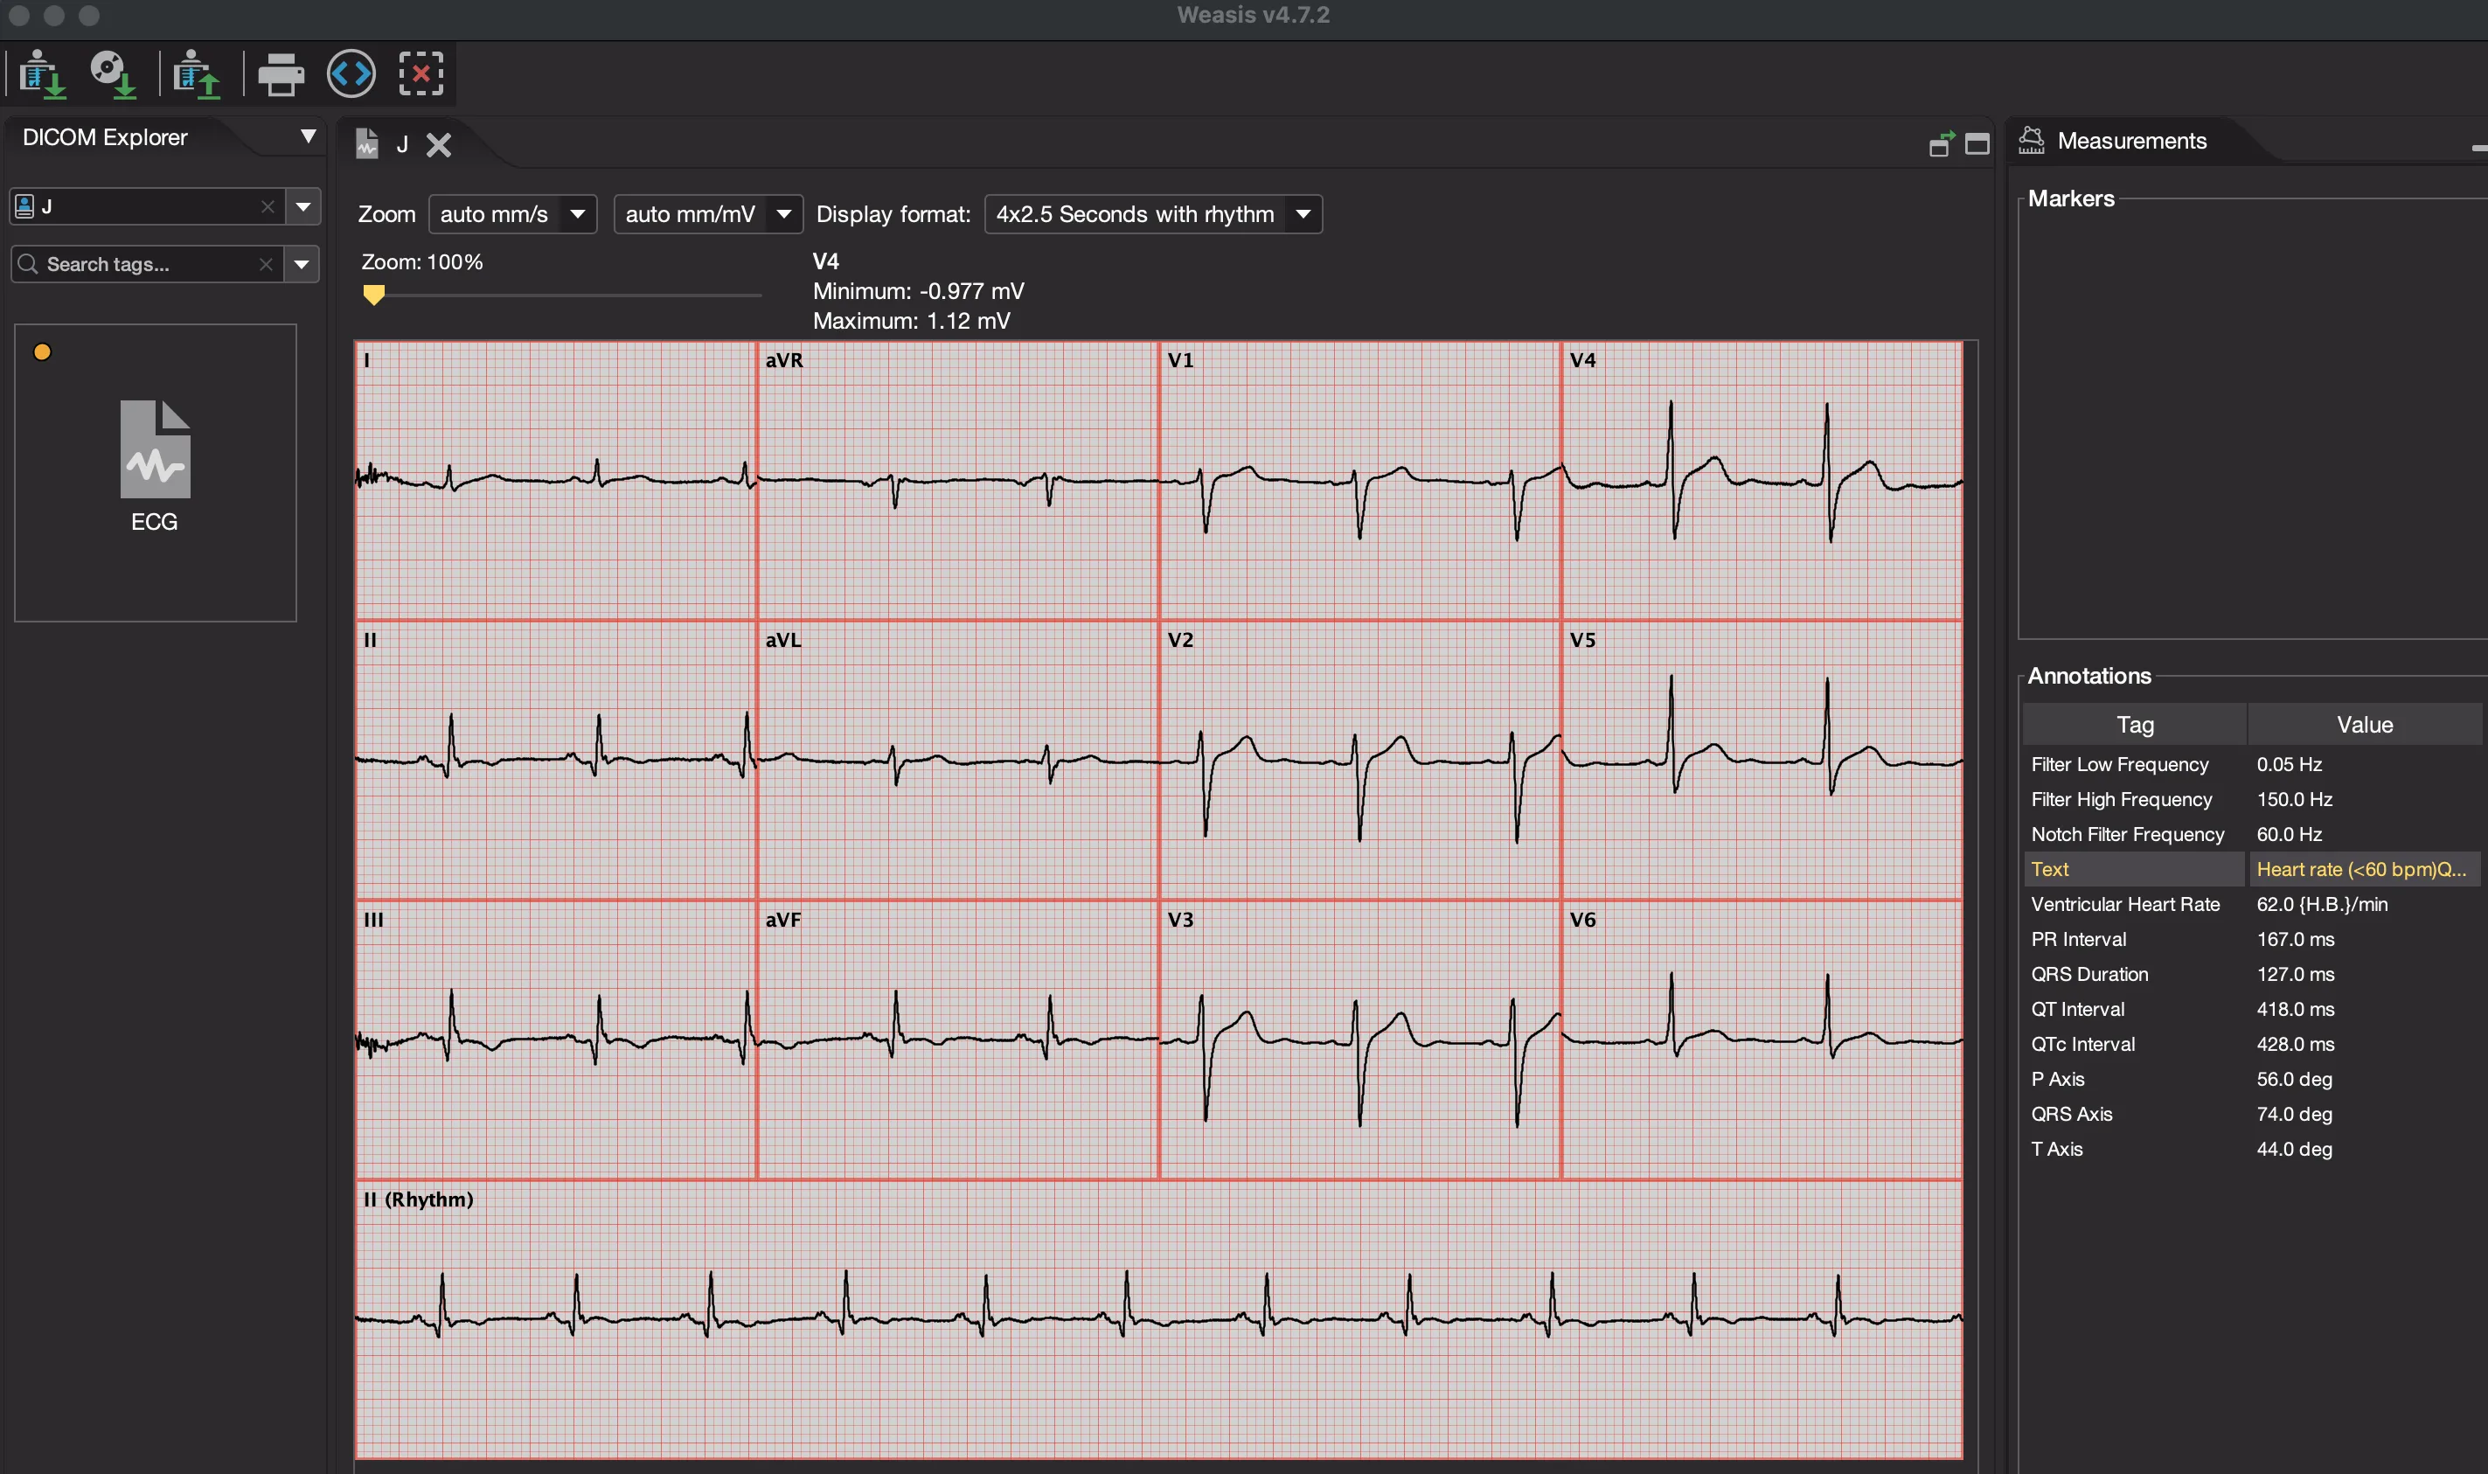The height and width of the screenshot is (1474, 2488).
Task: Click the Measurements ruler icon
Action: click(2031, 140)
